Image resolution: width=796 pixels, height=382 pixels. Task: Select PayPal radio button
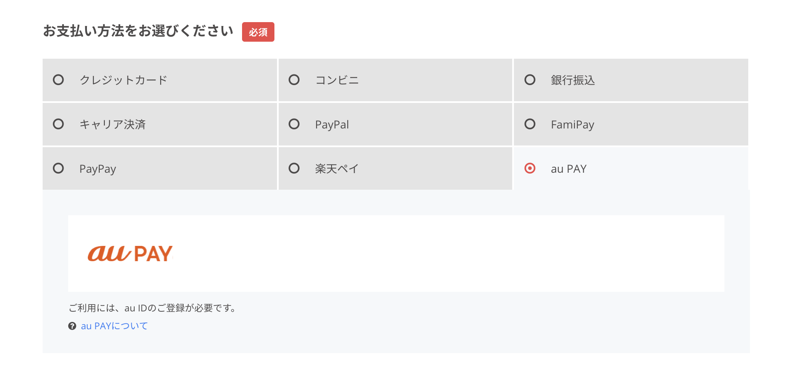(294, 124)
